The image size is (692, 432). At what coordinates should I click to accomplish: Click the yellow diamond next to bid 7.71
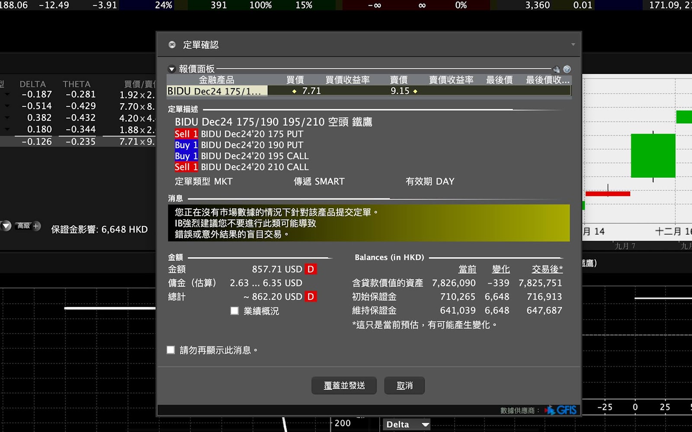295,91
